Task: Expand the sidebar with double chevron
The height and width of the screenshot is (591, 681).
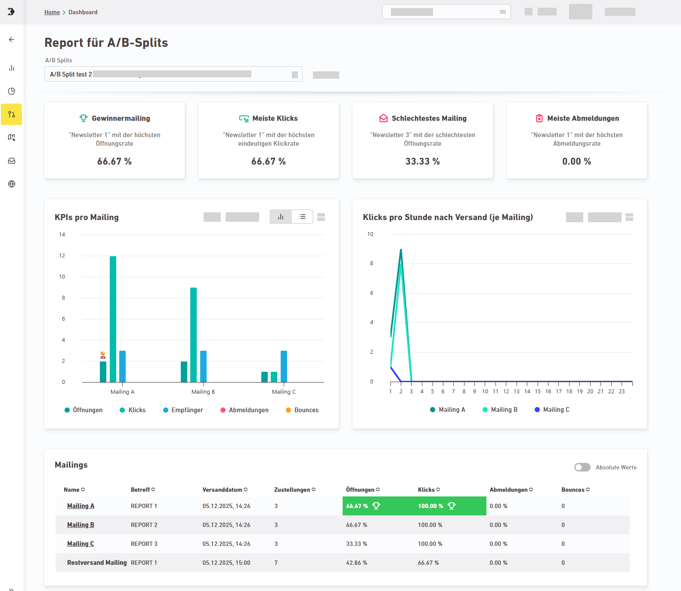Action: (x=12, y=588)
